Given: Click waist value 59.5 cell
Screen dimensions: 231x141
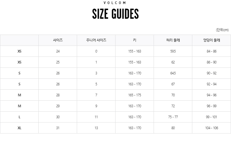Looking at the screenshot, I should point(173,51).
